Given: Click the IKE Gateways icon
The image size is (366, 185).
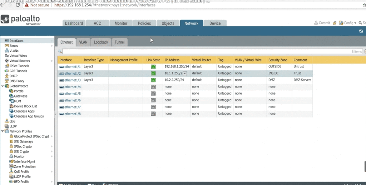Looking at the screenshot, I should pos(11,141).
